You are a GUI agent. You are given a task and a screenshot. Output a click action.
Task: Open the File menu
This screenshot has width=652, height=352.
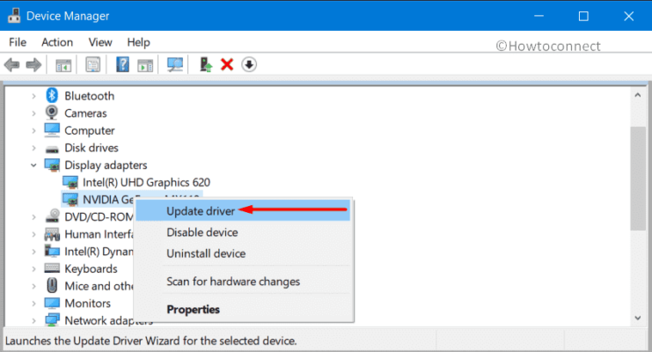tap(18, 42)
